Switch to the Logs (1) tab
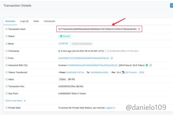This screenshot has height=115, width=173. (24, 21)
